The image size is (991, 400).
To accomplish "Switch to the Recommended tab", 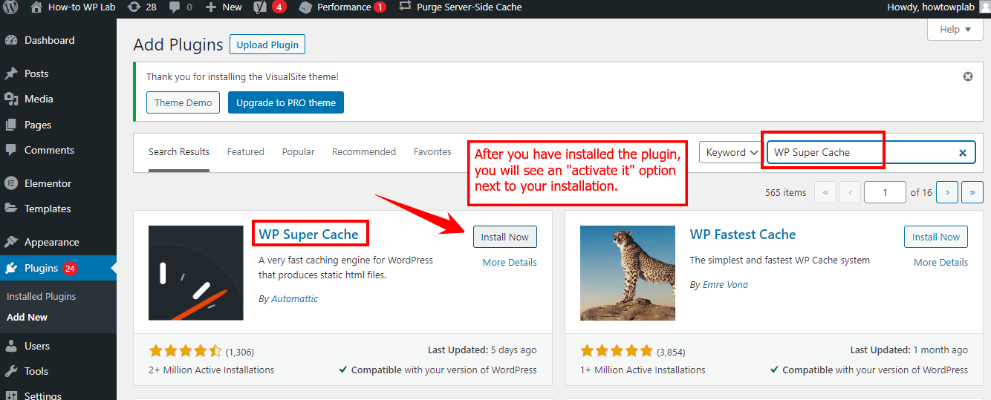I will 364,152.
